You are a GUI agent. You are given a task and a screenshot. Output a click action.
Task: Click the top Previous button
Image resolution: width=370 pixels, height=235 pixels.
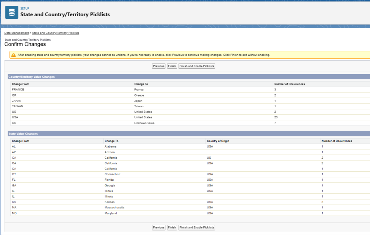point(159,66)
